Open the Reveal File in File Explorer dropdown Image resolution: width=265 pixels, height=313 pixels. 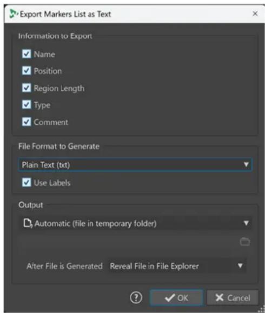click(177, 266)
